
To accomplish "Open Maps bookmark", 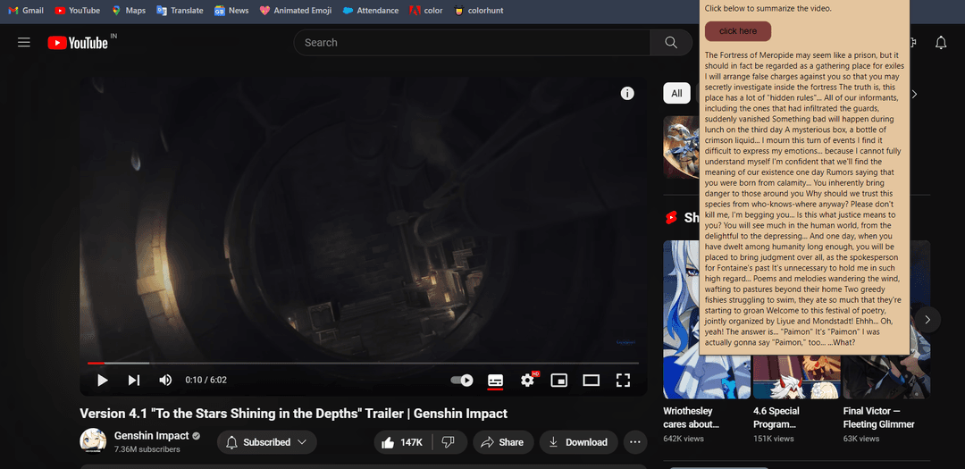I will pos(130,11).
